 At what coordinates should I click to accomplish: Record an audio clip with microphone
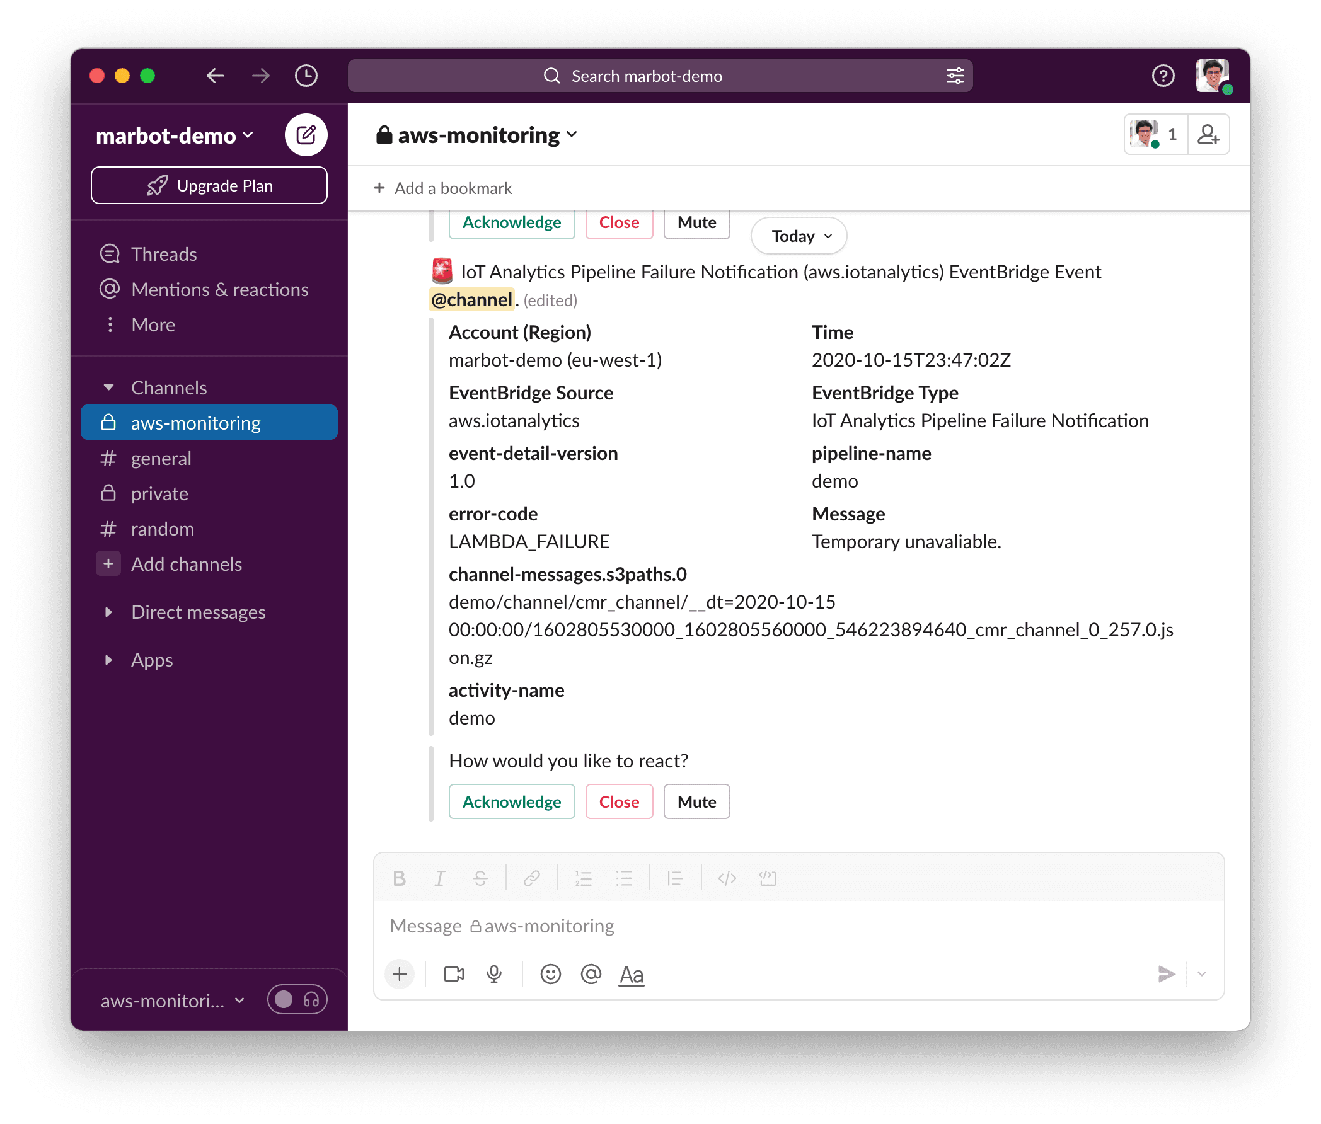[x=494, y=973]
